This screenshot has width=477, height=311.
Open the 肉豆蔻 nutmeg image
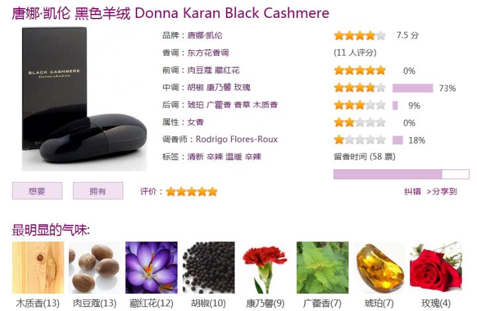point(95,267)
